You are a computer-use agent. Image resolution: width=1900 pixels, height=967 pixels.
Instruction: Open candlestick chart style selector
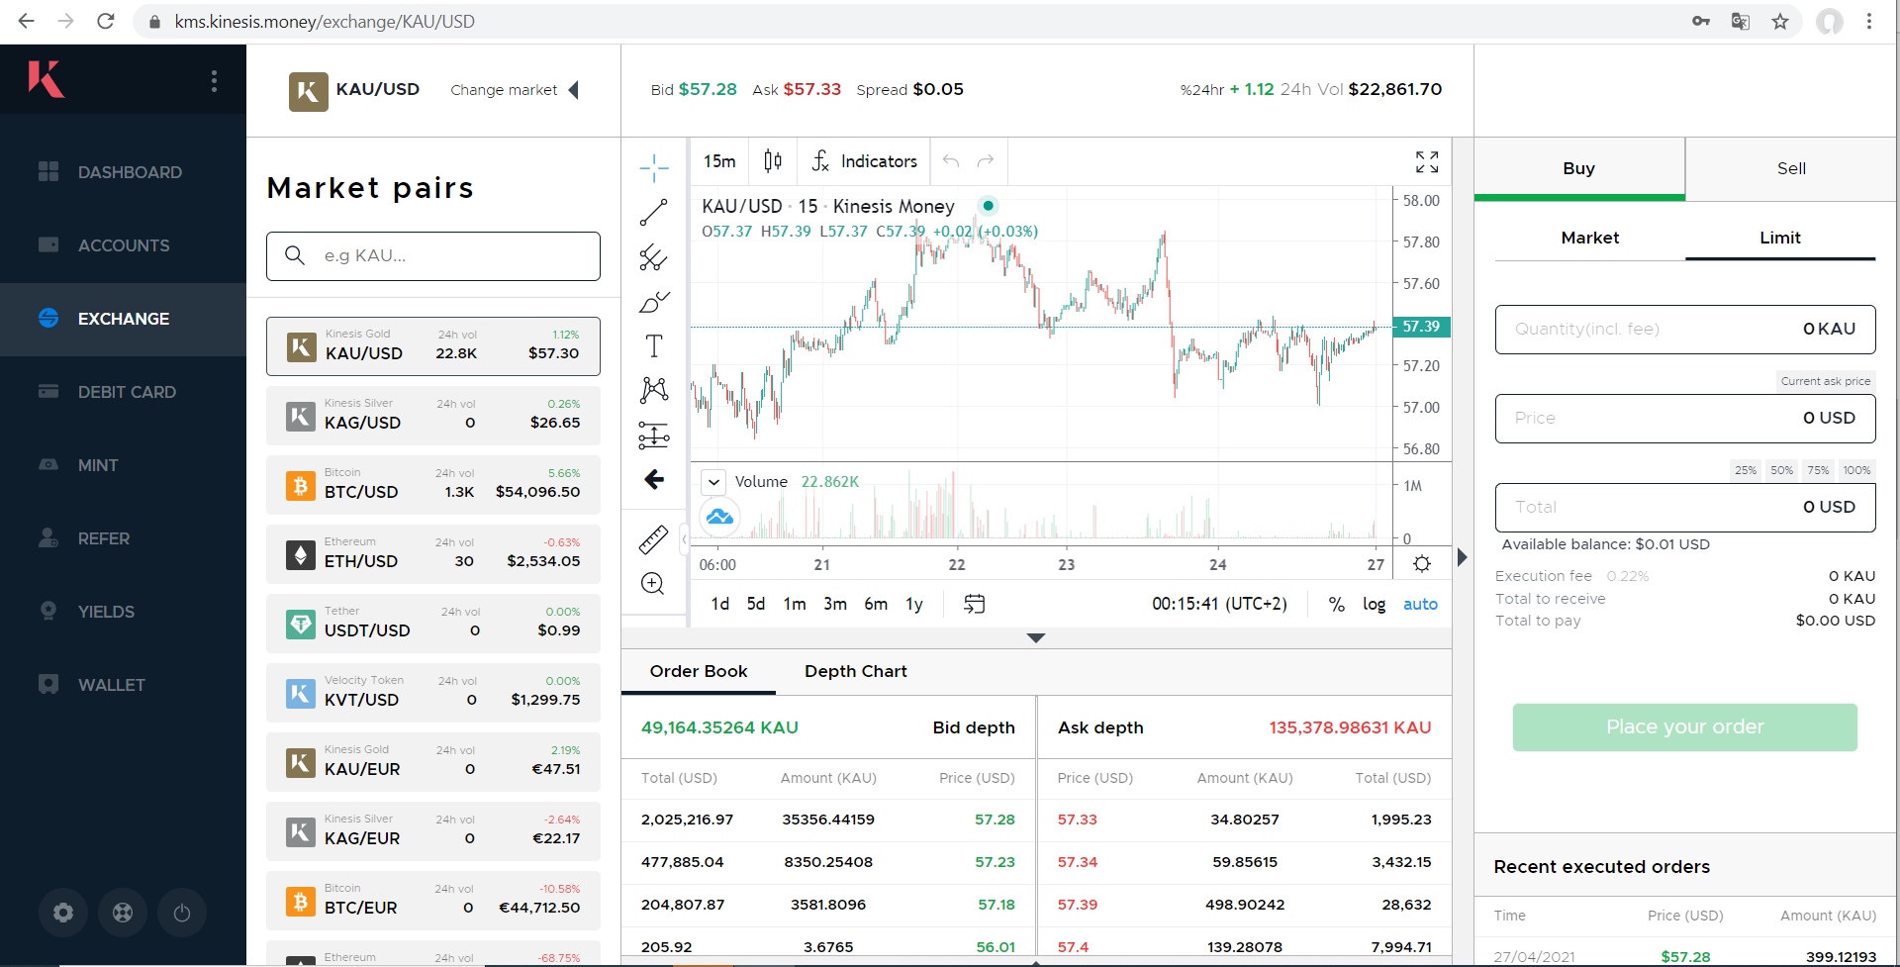pyautogui.click(x=773, y=161)
